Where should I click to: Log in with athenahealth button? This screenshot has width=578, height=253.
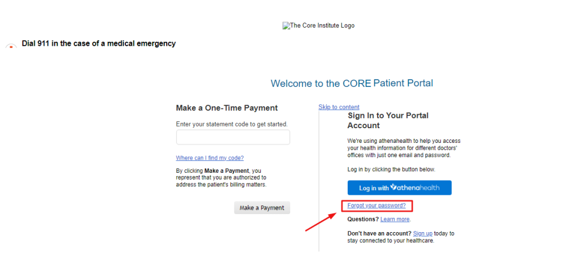click(x=400, y=187)
